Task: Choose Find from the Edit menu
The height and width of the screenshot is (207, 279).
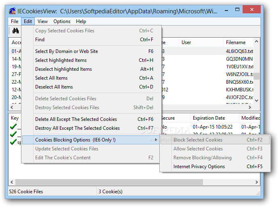Action: coord(92,40)
